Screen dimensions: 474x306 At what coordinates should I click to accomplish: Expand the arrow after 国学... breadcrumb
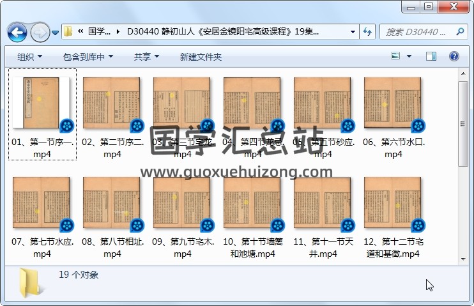click(x=118, y=31)
